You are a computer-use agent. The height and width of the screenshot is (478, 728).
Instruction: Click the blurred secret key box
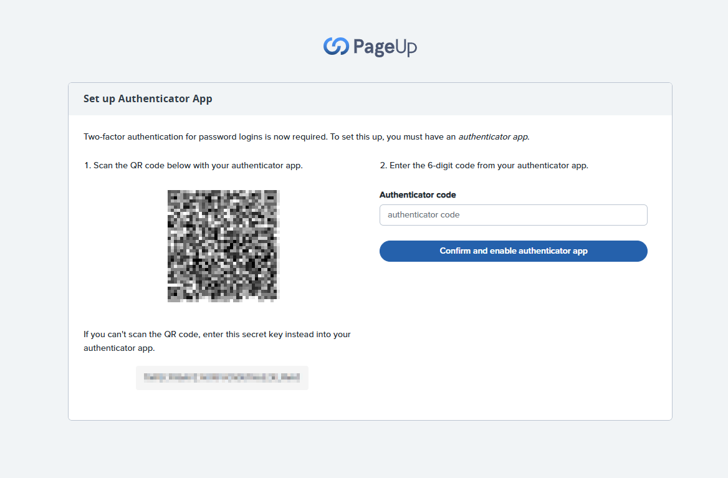(222, 378)
